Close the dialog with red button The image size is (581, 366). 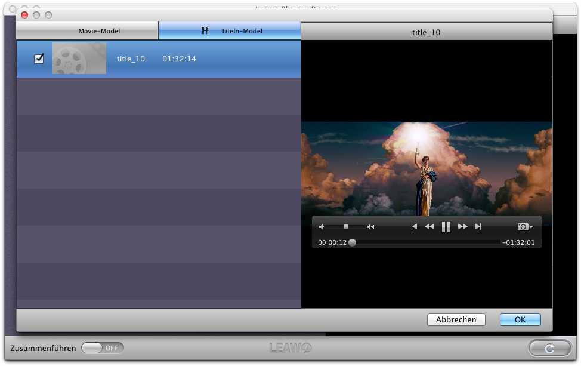pos(24,15)
